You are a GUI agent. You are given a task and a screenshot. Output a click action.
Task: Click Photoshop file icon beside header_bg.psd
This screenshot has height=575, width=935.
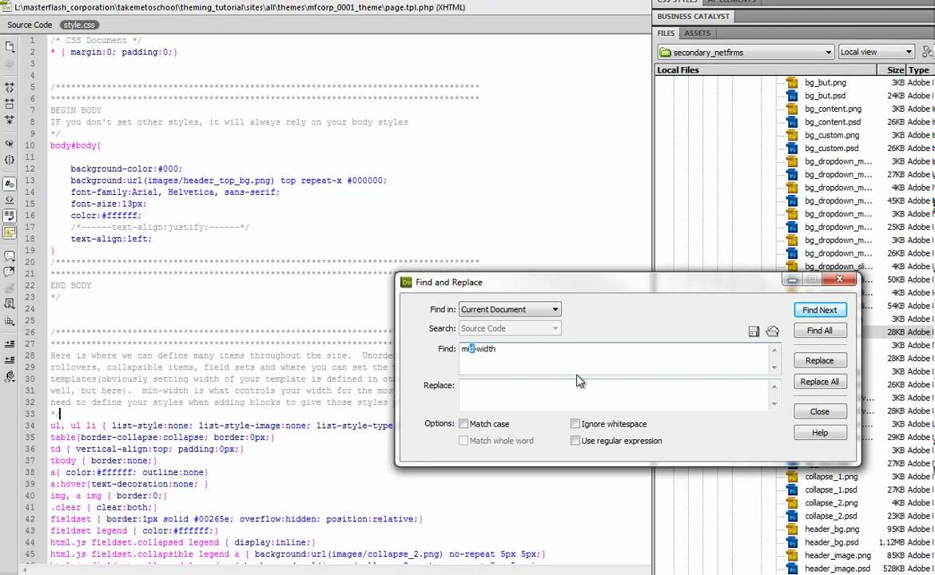point(792,541)
